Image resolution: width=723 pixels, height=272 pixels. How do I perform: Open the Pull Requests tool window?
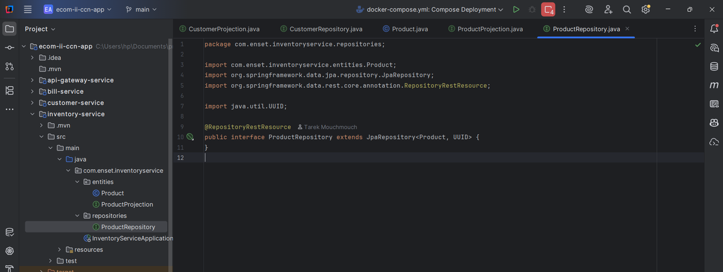(9, 67)
